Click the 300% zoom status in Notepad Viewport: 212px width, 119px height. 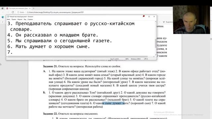pos(127,59)
